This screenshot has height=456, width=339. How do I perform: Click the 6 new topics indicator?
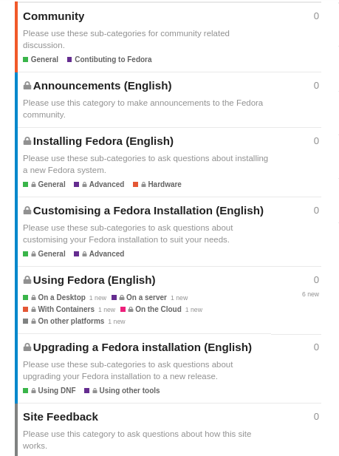tap(310, 294)
